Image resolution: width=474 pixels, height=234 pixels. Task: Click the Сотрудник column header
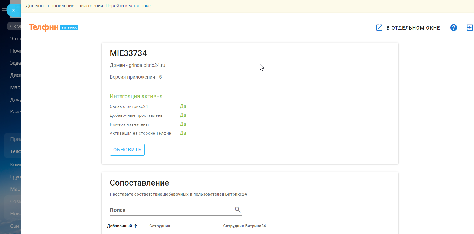[x=160, y=226]
